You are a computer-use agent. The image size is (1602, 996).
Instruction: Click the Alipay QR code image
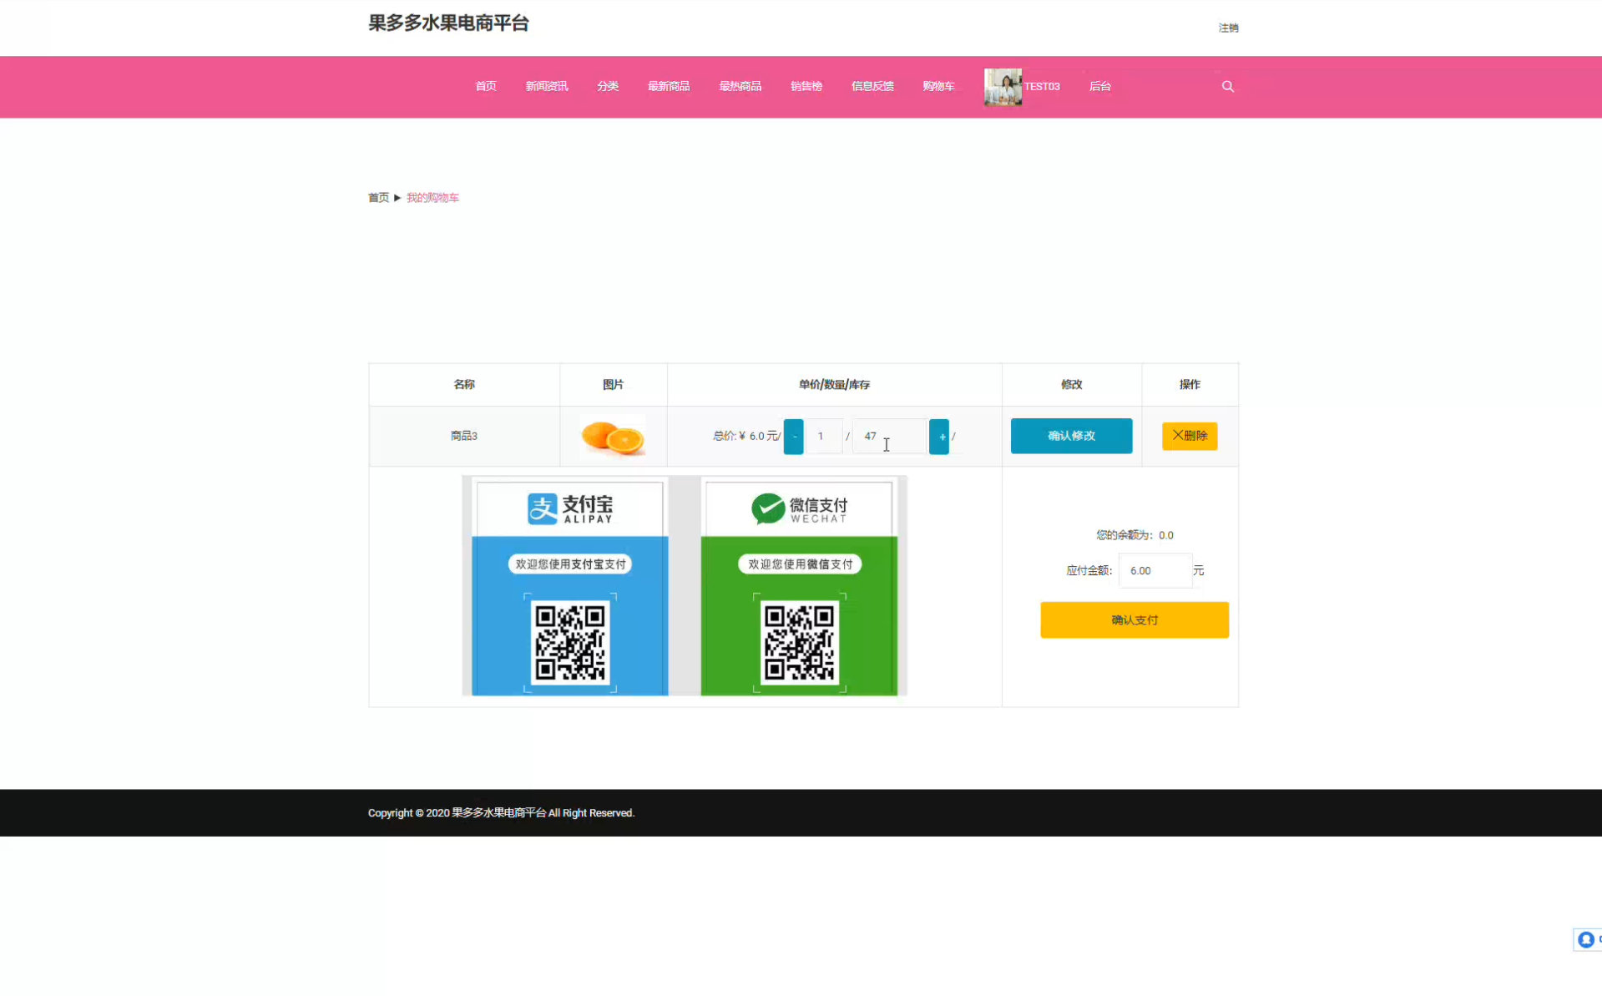pos(570,643)
